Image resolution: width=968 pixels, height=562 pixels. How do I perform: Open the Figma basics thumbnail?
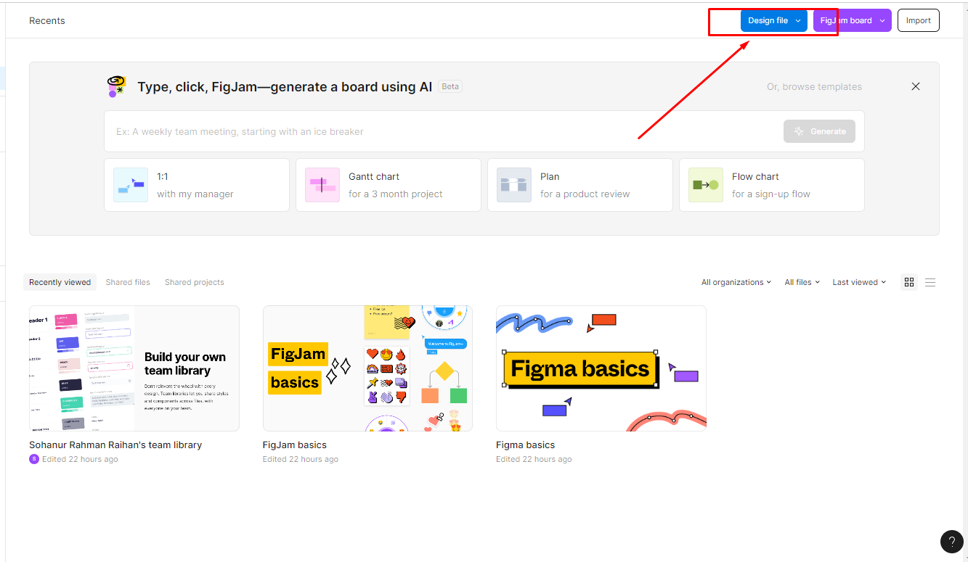pyautogui.click(x=601, y=368)
